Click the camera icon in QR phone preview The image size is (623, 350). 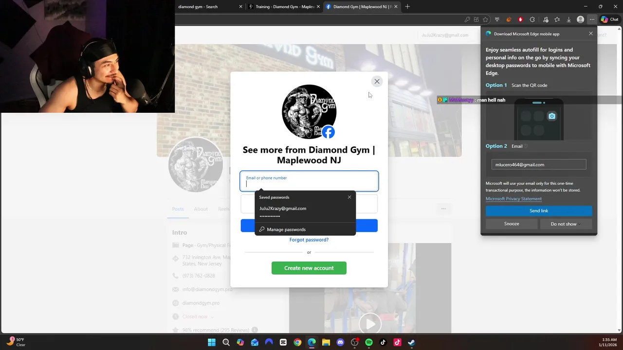[x=552, y=116]
